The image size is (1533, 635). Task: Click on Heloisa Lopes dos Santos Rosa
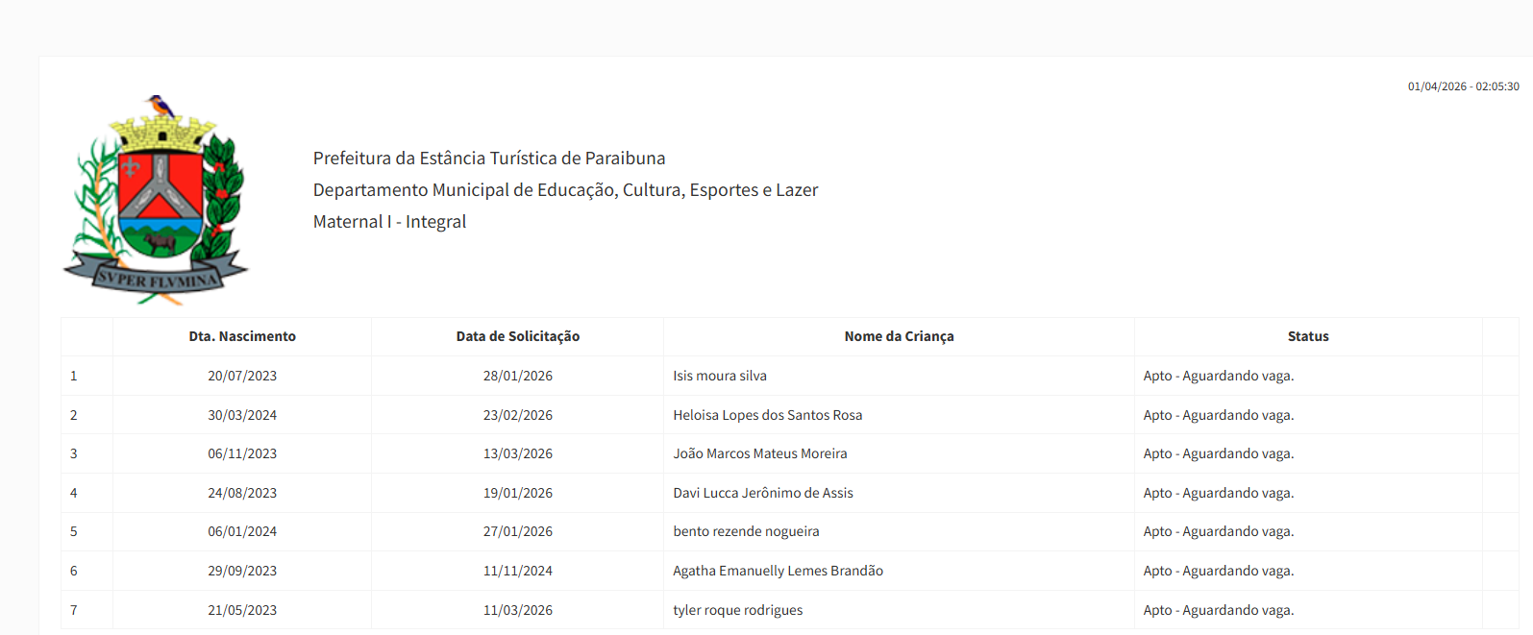(x=767, y=415)
